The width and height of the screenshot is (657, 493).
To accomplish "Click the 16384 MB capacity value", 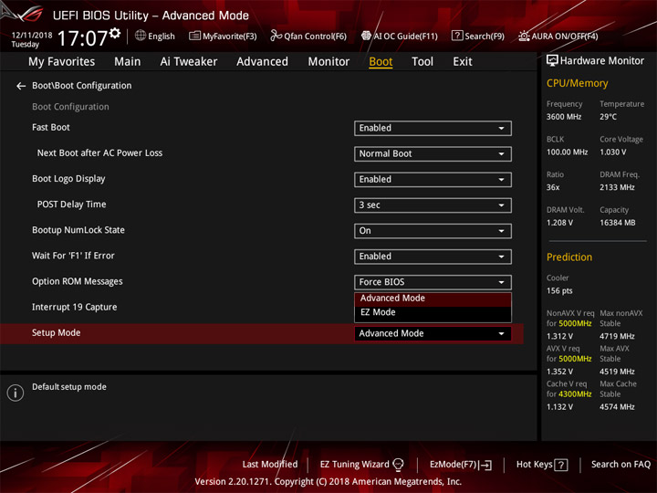I will pos(617,223).
